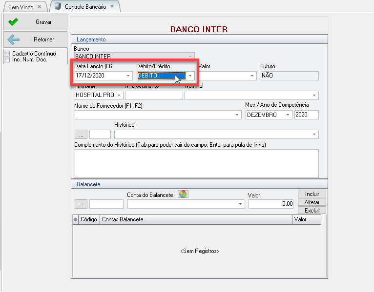Click the Balancete lookup ellipsis button
The height and width of the screenshot is (292, 374).
point(81,204)
